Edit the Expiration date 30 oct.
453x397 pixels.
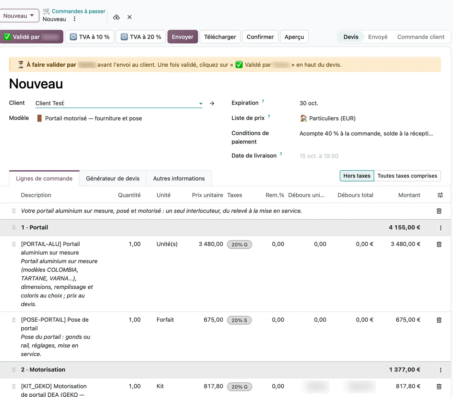pyautogui.click(x=309, y=103)
